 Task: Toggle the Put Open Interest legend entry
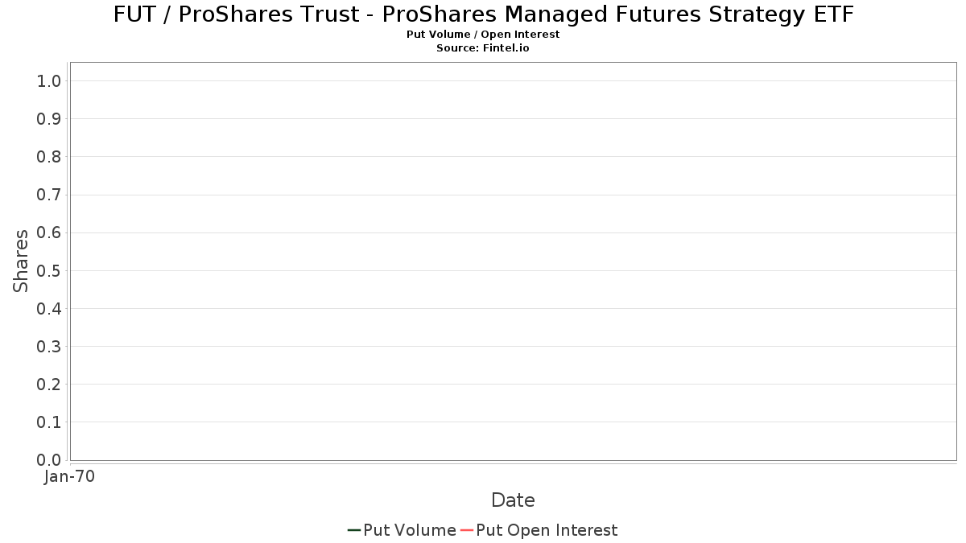539,530
